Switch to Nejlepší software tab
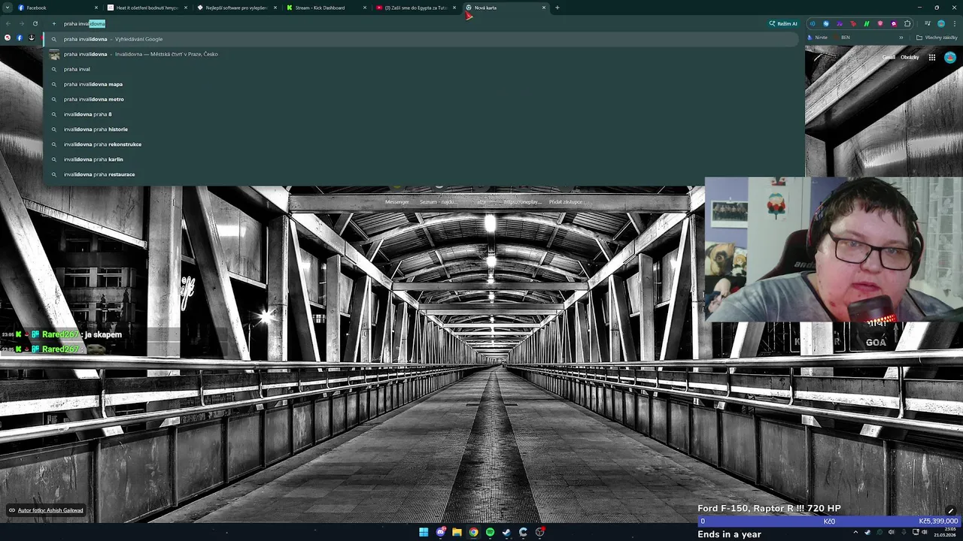The width and height of the screenshot is (963, 541). pyautogui.click(x=237, y=8)
